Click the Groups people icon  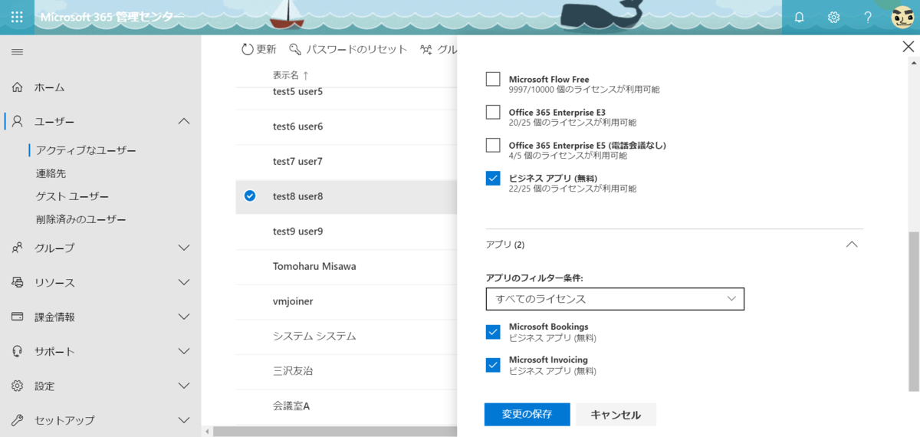click(x=18, y=248)
